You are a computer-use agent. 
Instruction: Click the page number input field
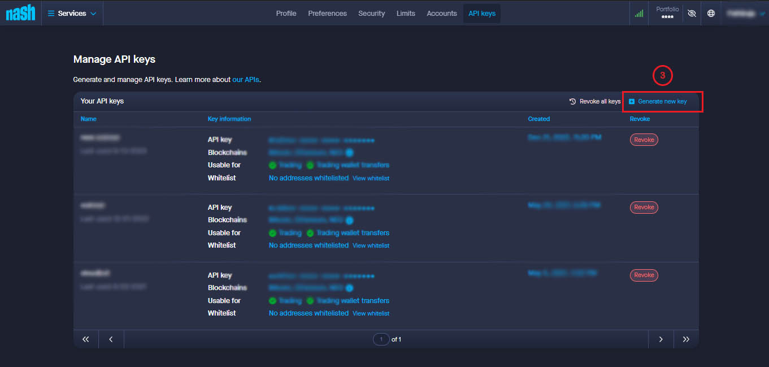point(381,339)
